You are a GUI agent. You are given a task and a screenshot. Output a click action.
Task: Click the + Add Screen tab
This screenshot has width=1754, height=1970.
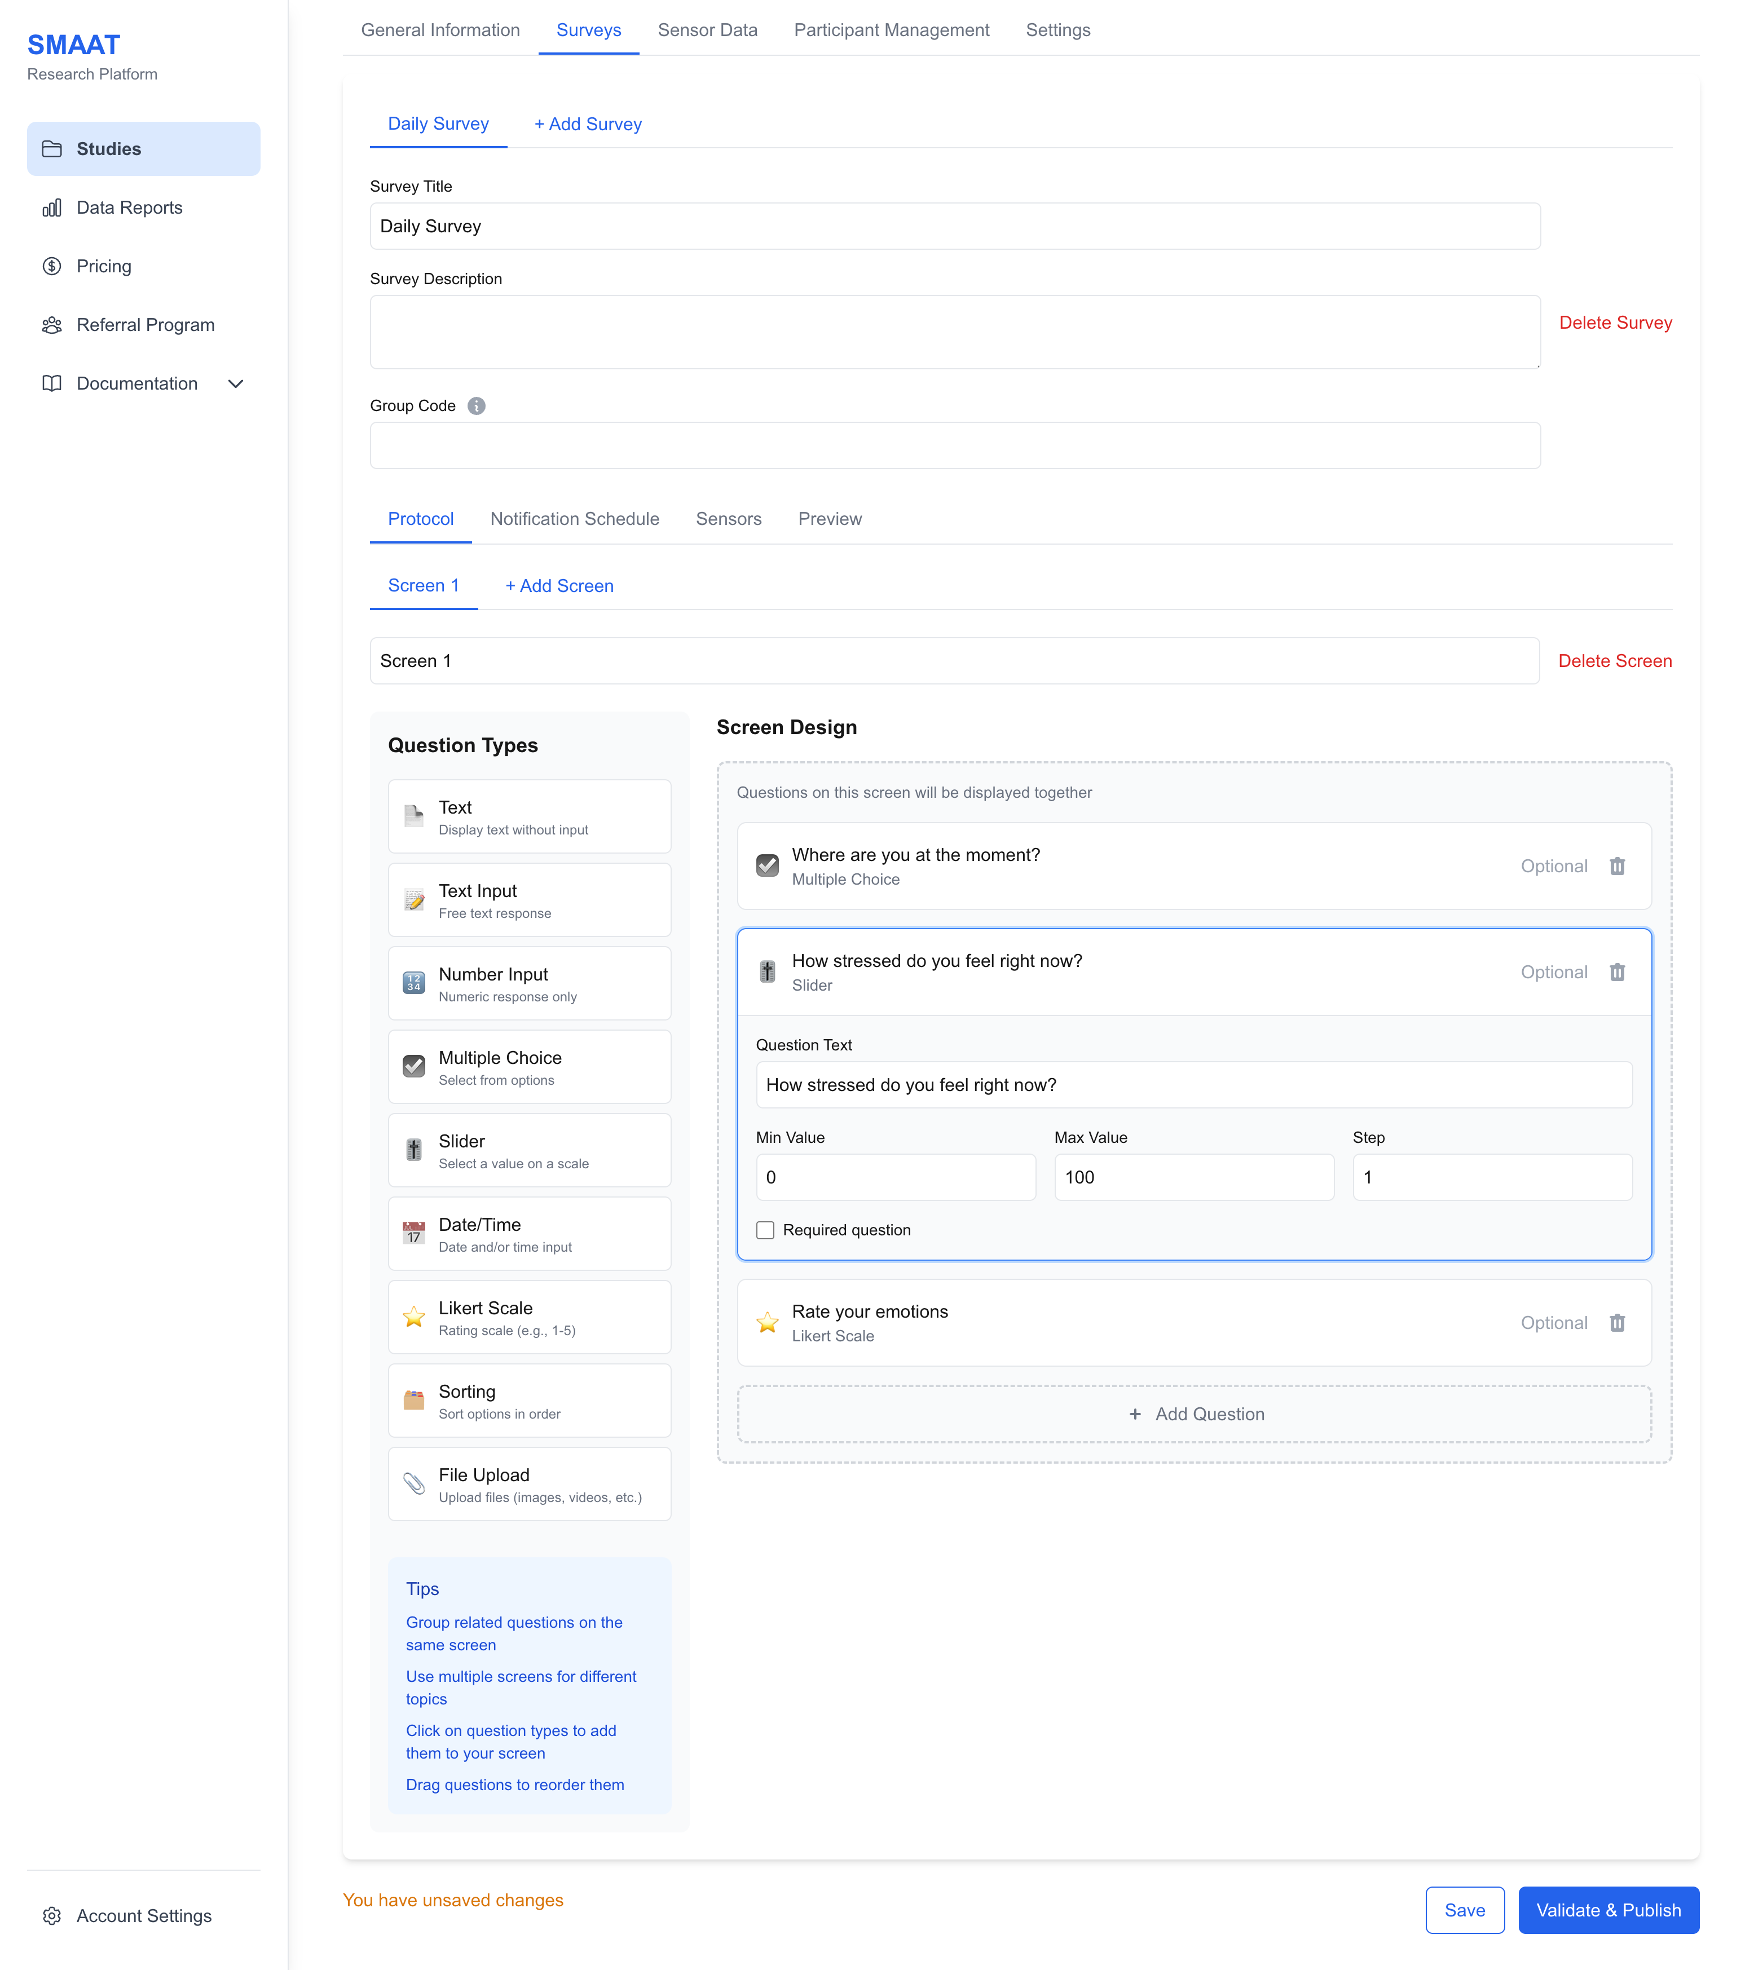click(559, 586)
